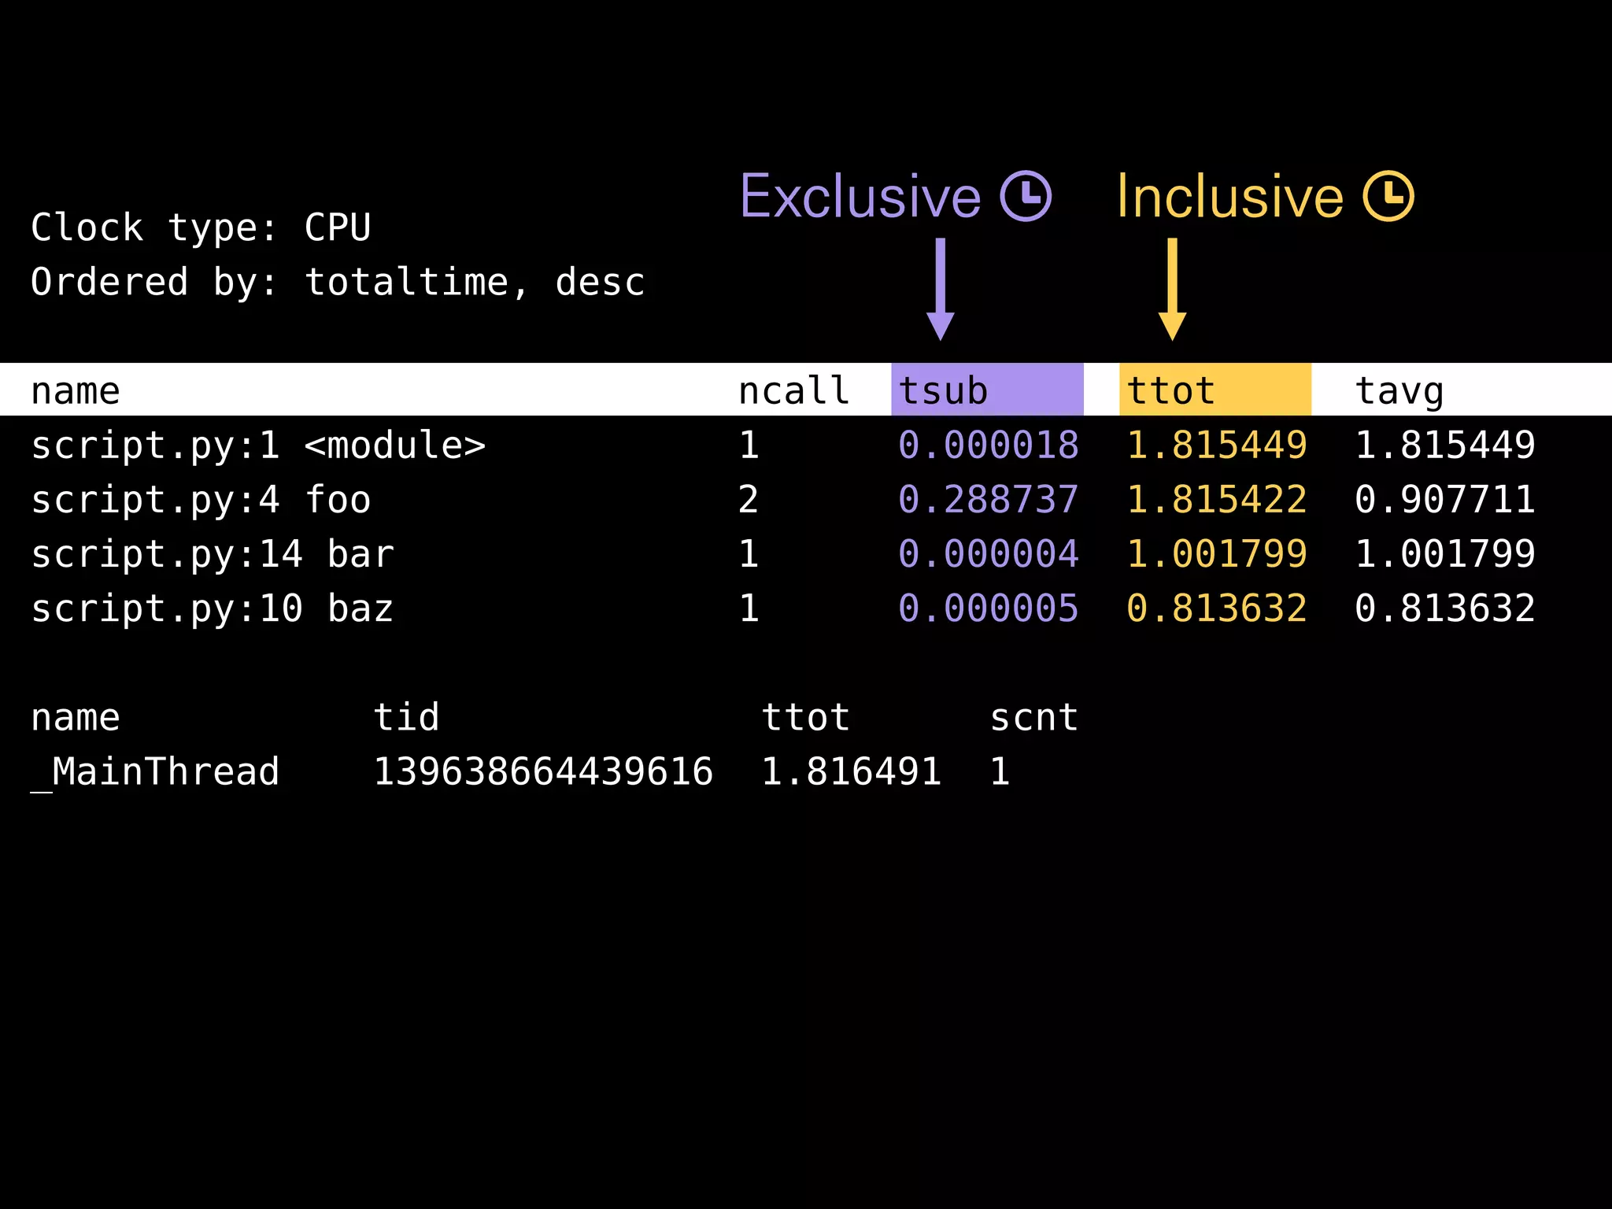Click yellow ttot value '1.815449'

point(1217,446)
